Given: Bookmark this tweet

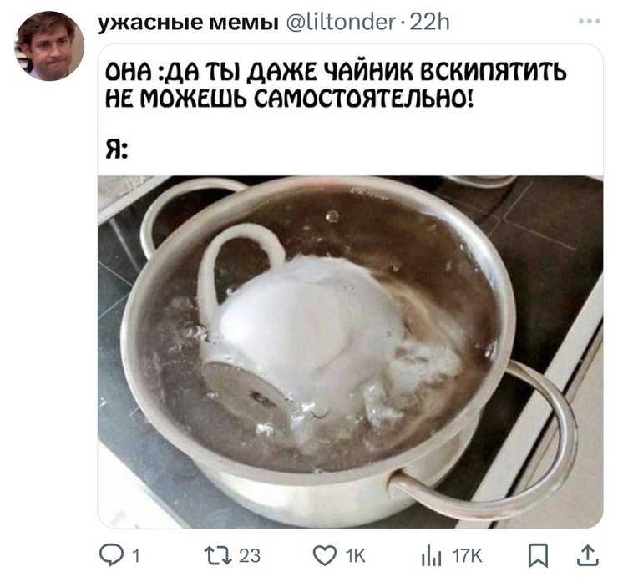Looking at the screenshot, I should pyautogui.click(x=539, y=555).
